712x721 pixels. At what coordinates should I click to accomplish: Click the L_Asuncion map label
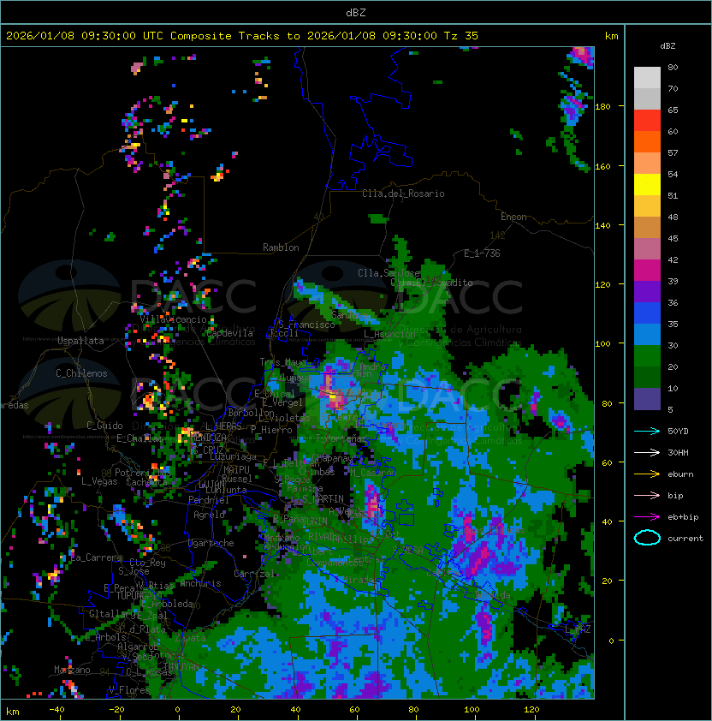389,334
